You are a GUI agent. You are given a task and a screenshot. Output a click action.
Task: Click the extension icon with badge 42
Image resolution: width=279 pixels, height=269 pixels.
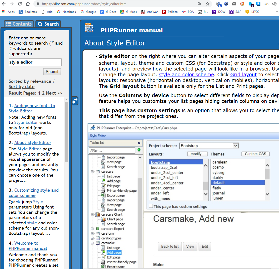coord(218,4)
